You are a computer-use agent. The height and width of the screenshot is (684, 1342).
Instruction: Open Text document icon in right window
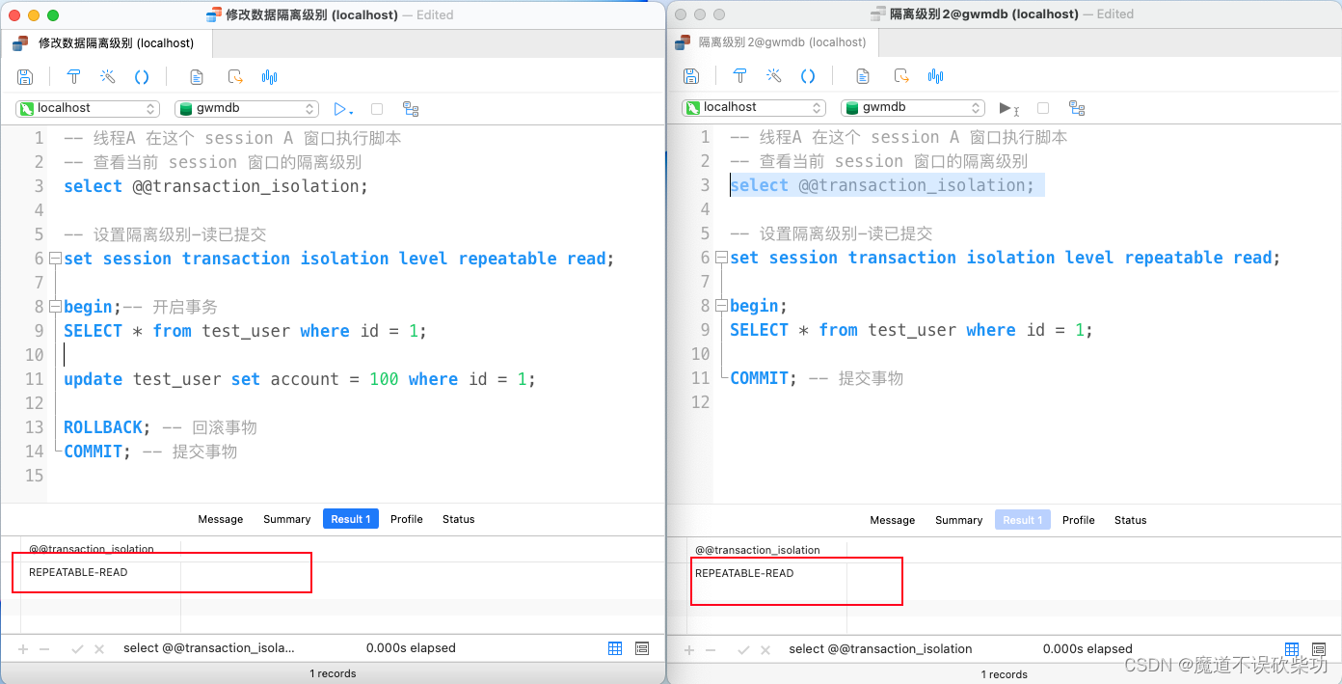coord(863,76)
